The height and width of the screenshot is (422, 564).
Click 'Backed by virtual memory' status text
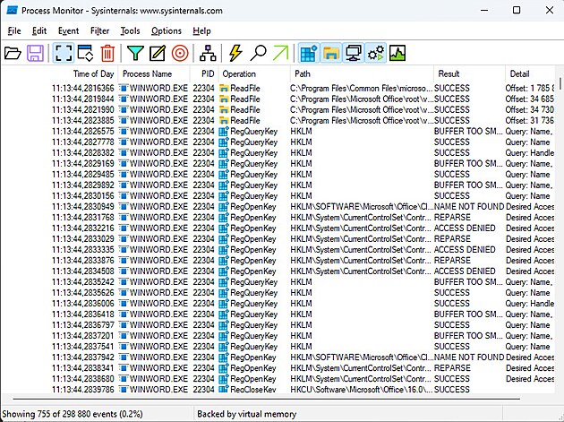(x=247, y=414)
